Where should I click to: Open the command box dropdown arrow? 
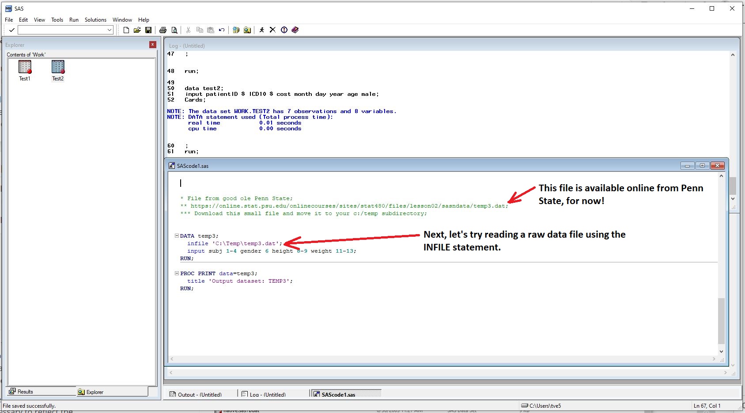pos(110,30)
